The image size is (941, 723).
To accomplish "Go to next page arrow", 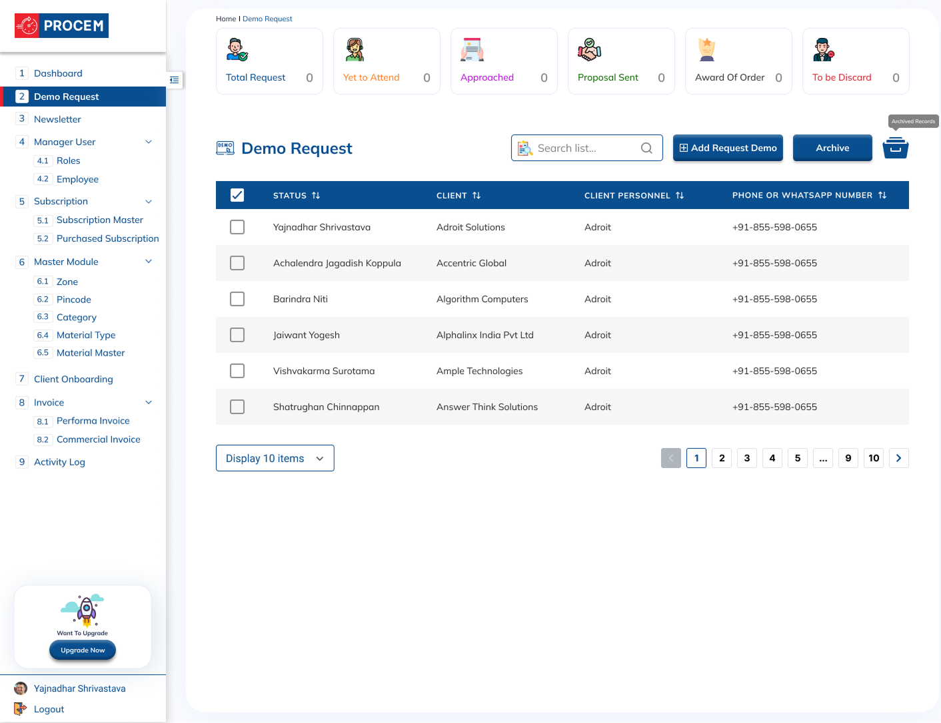I will coord(898,458).
